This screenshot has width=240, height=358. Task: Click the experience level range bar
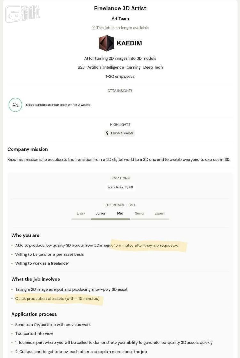120,219
